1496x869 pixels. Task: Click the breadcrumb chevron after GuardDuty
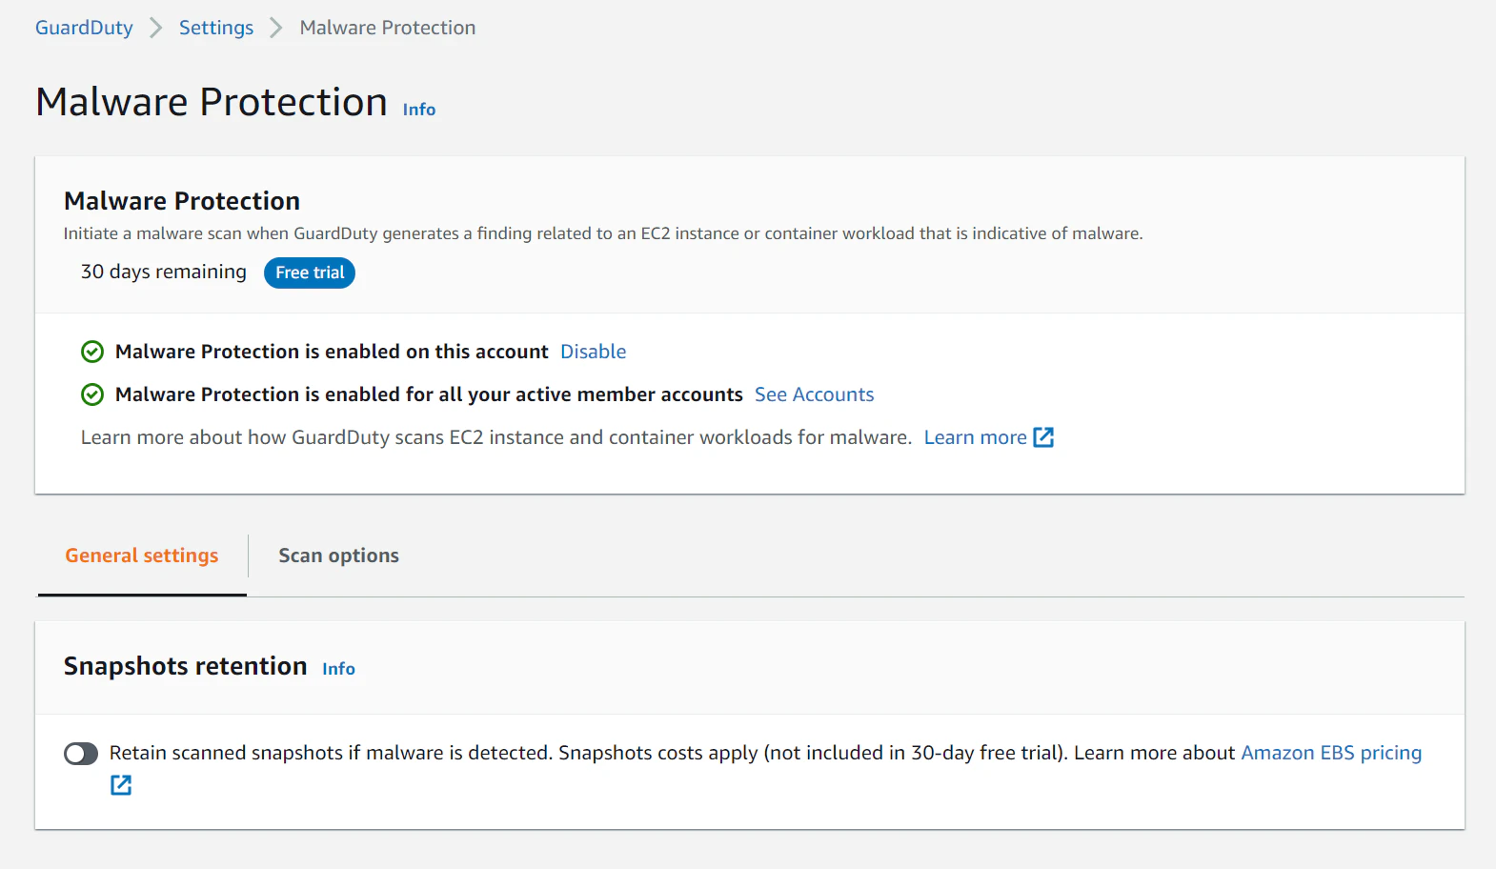click(x=156, y=28)
